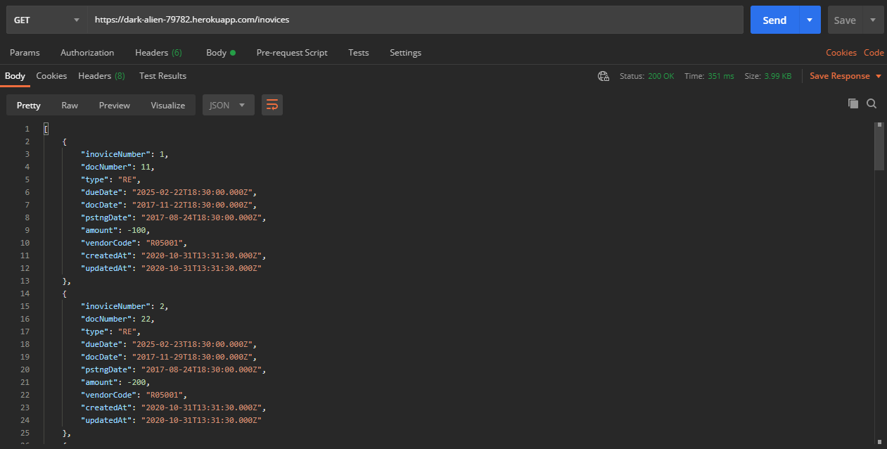Switch to Preview view mode
Screen dimensions: 887x449
coord(114,105)
